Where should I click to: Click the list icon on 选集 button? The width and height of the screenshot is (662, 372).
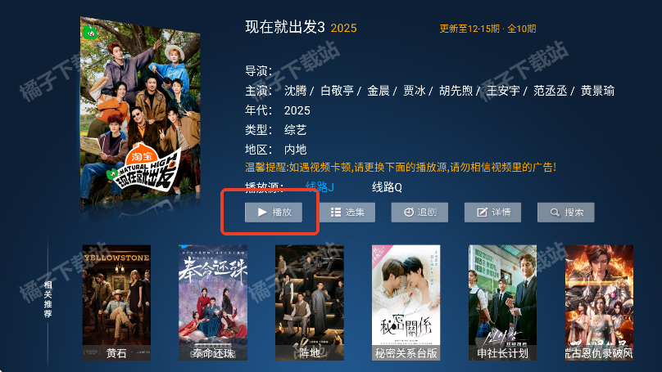point(336,213)
